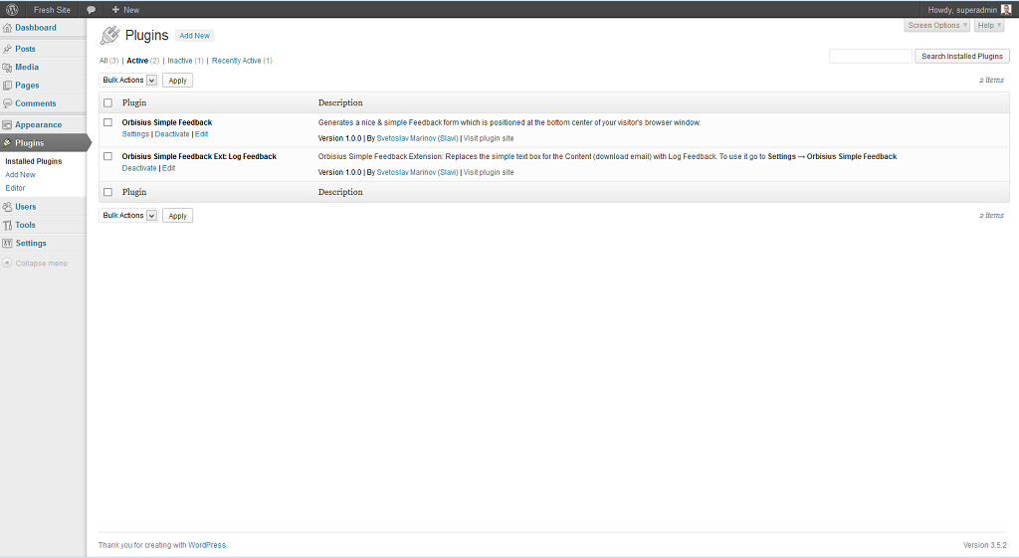Visit plugin site for Log Feedback extension

[489, 172]
